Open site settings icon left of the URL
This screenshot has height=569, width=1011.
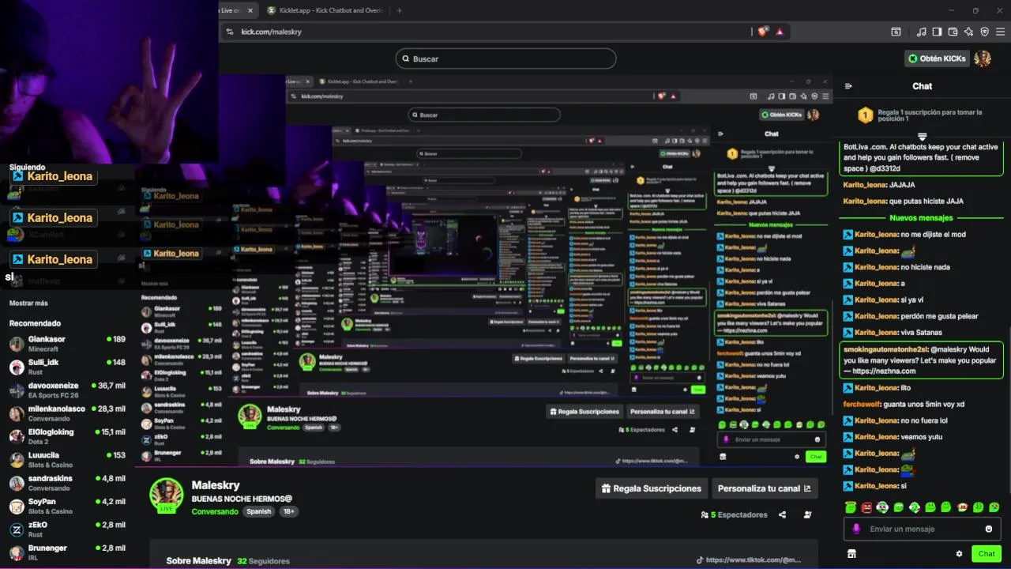230,32
